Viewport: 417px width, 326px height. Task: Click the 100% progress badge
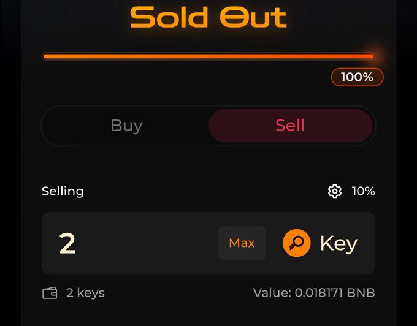coord(357,77)
